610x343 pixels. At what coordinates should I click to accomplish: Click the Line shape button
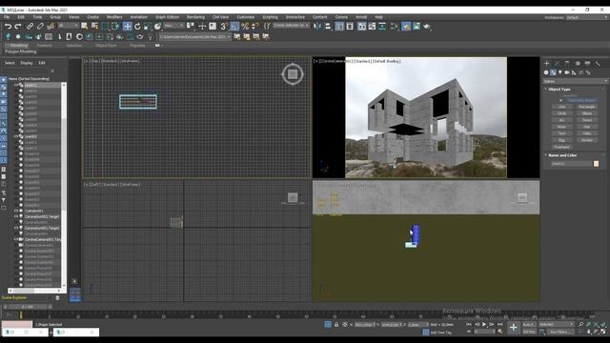(x=561, y=107)
